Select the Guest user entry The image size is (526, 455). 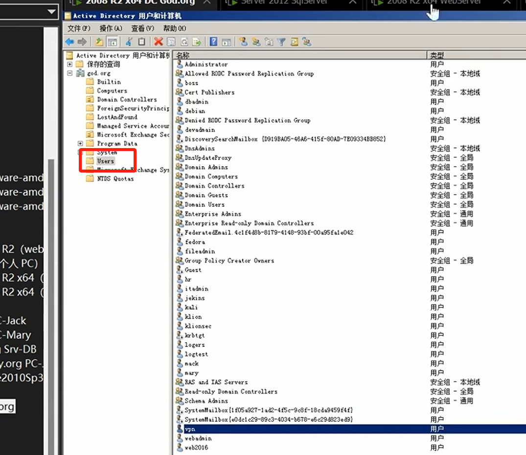193,270
